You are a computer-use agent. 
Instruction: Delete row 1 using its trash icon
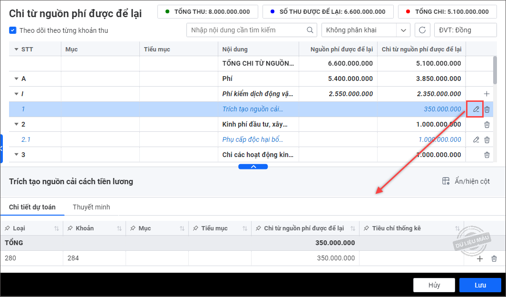tap(487, 109)
